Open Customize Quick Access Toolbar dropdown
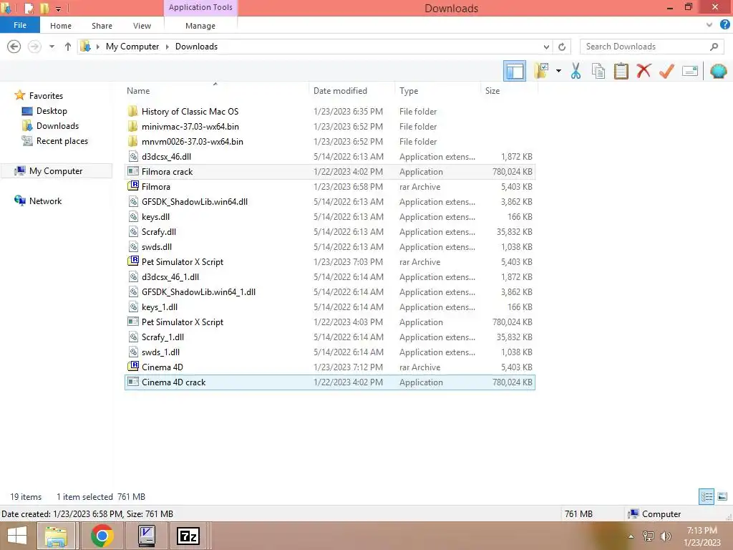 click(x=59, y=9)
